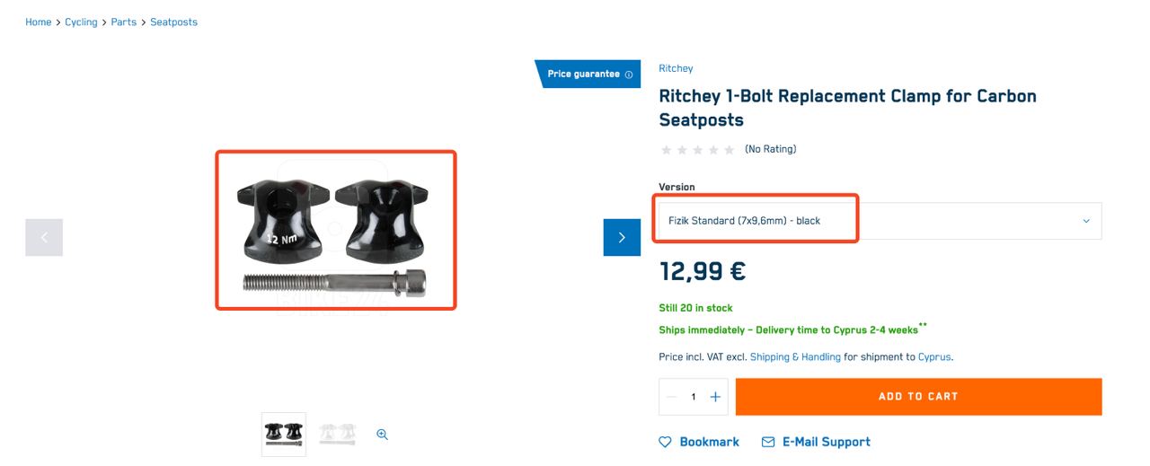Click the E-Mail Support envelope icon
1150x466 pixels.
(768, 442)
